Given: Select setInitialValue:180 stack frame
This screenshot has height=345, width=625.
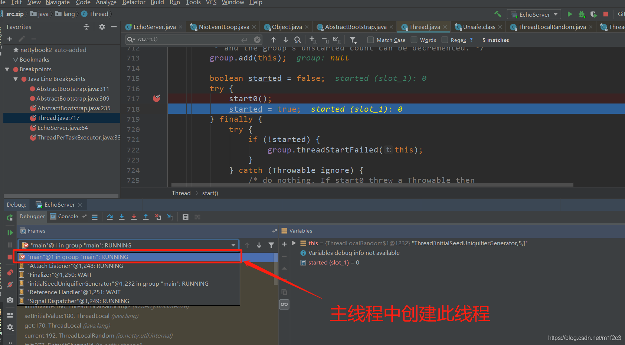Looking at the screenshot, I should [x=81, y=316].
